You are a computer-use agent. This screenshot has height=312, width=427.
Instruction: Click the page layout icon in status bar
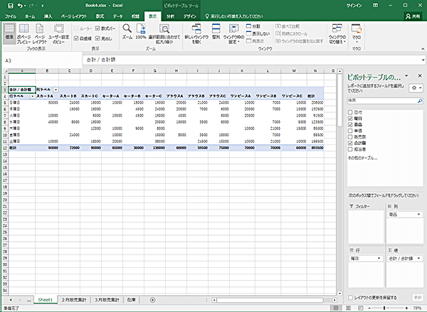(348, 308)
